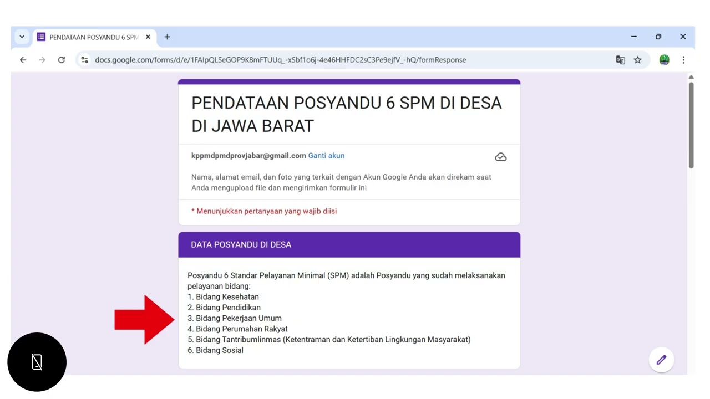The width and height of the screenshot is (710, 399).
Task: Click the red required-question notice text
Action: click(x=264, y=211)
